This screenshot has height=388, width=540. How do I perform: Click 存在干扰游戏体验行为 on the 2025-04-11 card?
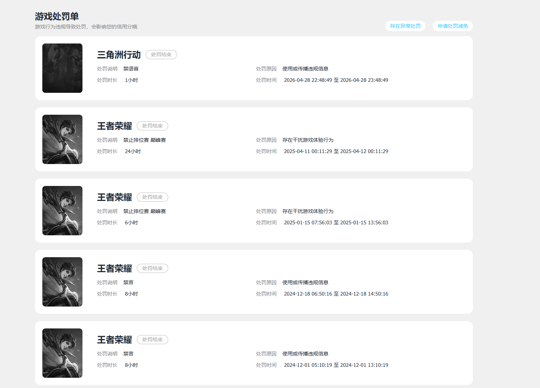click(308, 140)
